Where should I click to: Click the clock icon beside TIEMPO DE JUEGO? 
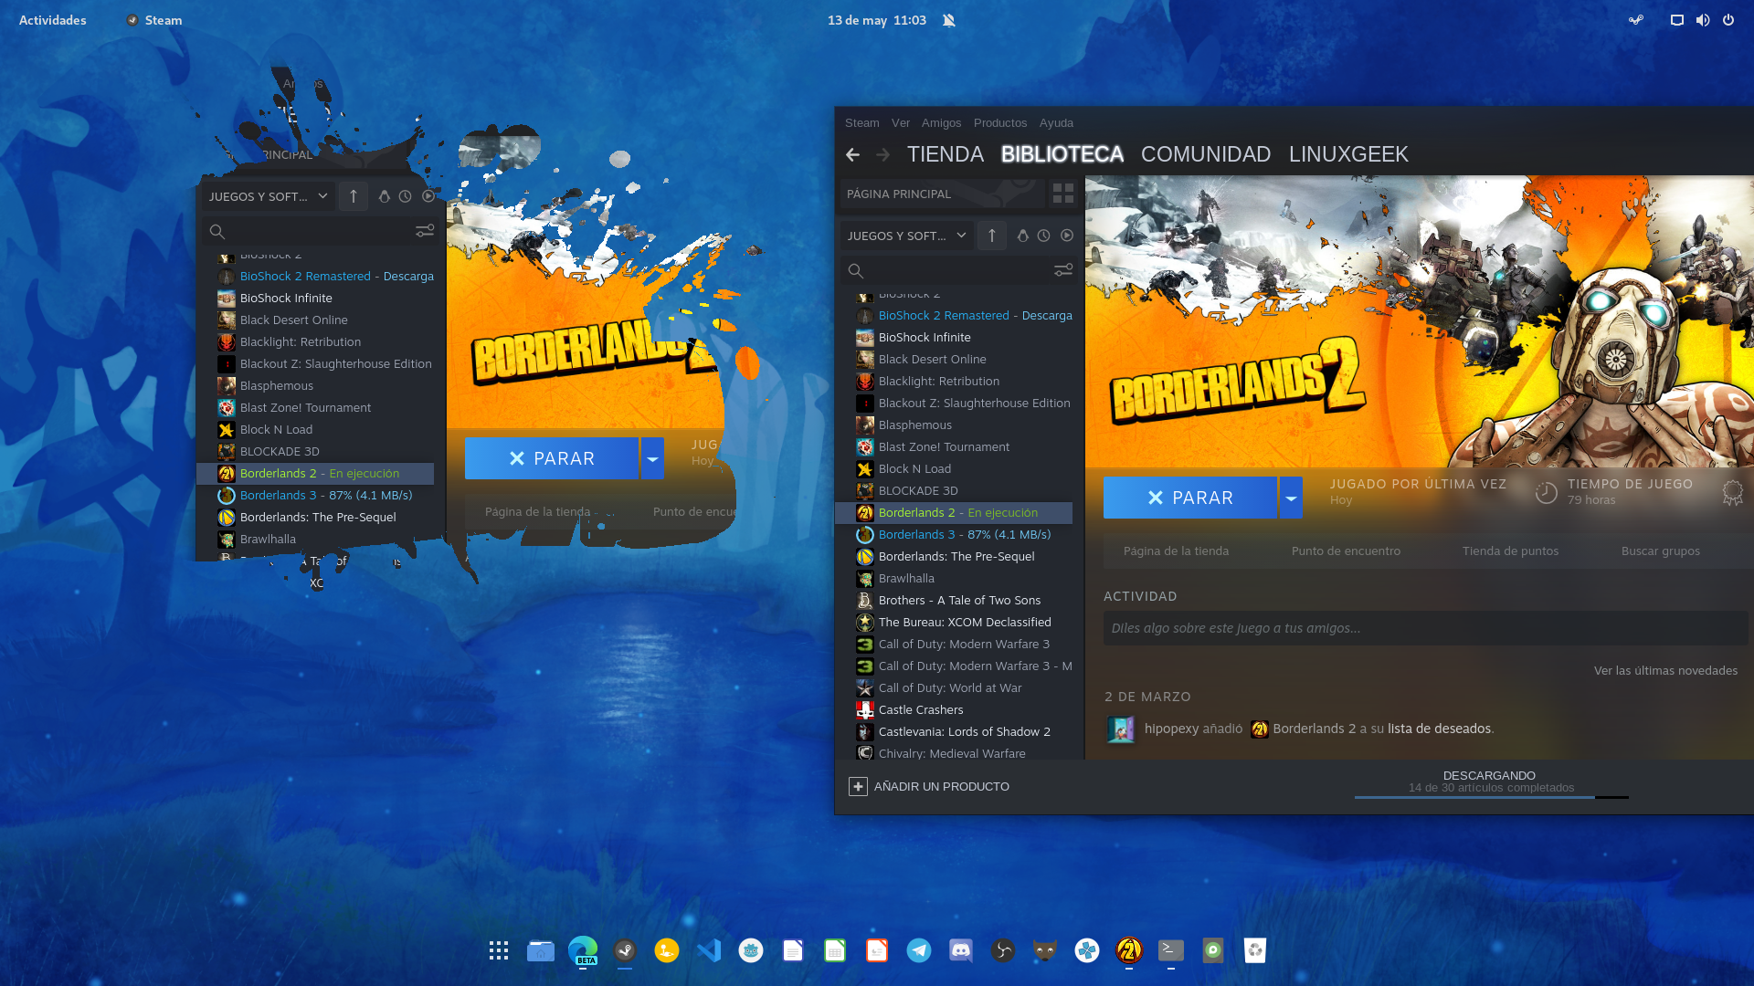(x=1546, y=493)
